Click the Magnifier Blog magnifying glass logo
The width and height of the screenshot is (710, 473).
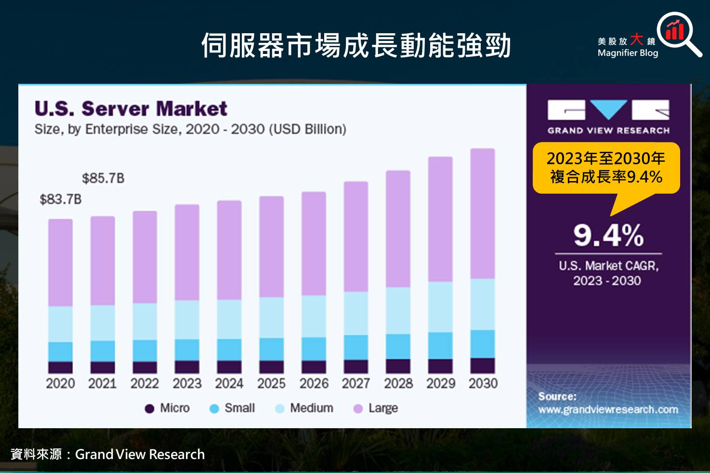679,34
